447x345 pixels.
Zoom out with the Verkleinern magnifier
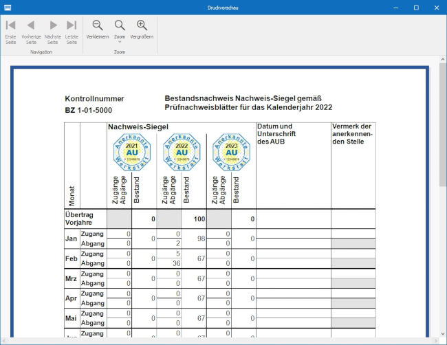(98, 30)
